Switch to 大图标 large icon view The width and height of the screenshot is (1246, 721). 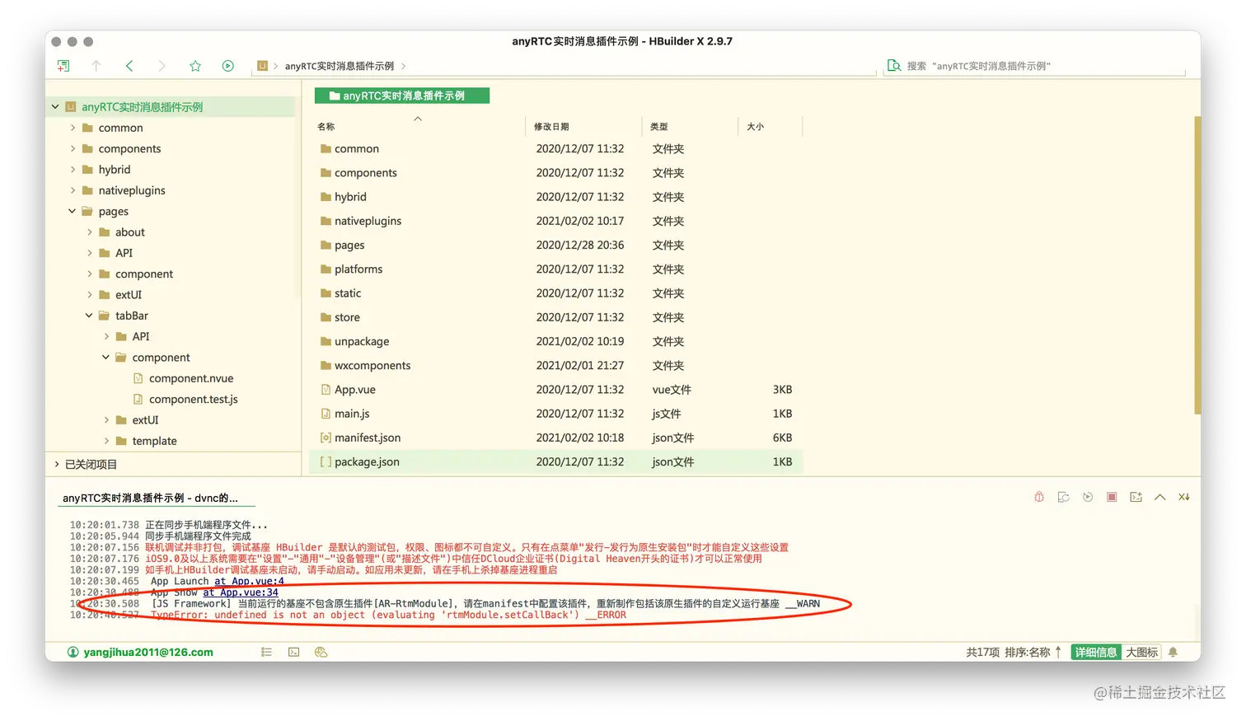1141,652
